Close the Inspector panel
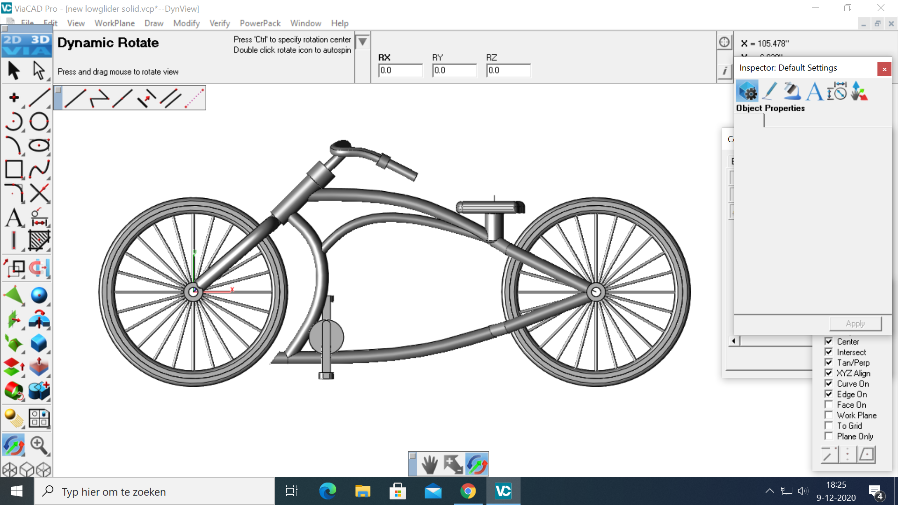The image size is (898, 505). [x=884, y=69]
